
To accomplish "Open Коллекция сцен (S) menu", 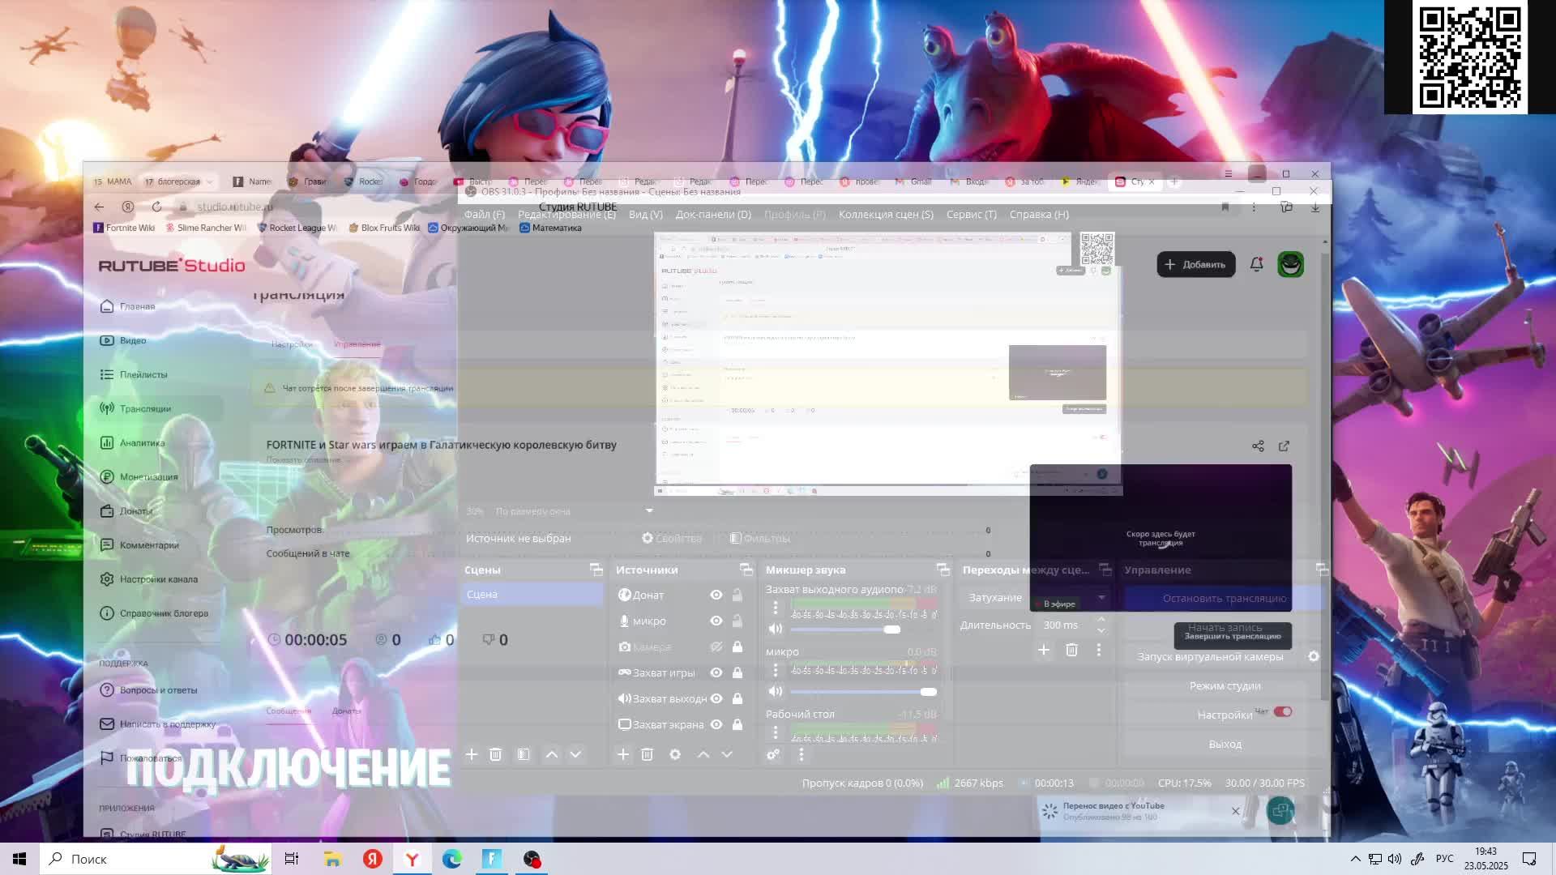I will click(886, 214).
